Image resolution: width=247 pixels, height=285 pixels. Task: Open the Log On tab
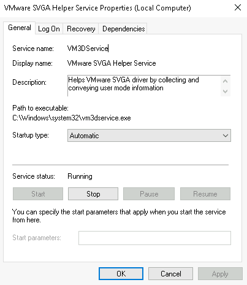tap(49, 29)
